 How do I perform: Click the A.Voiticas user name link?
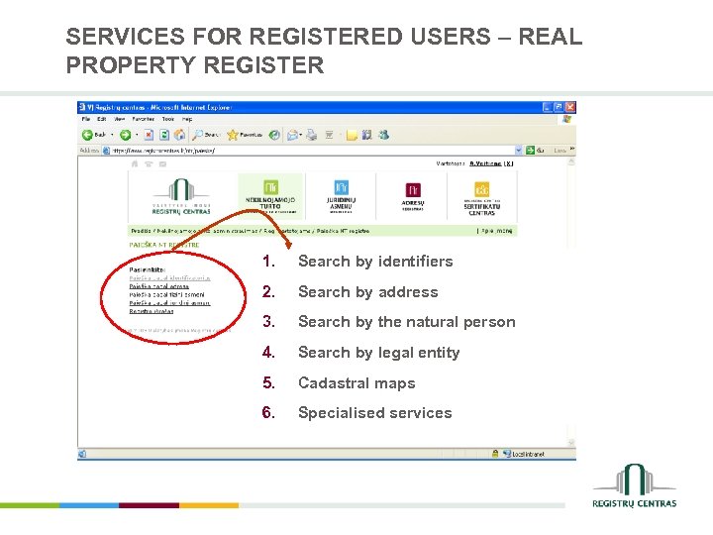pos(485,163)
